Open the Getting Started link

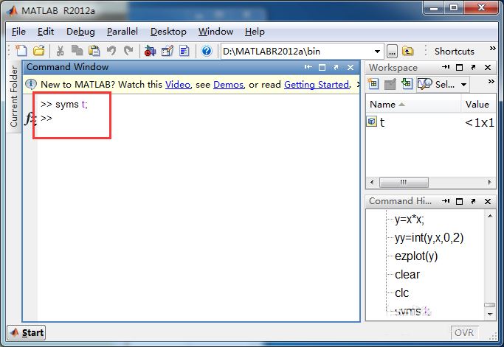pos(317,85)
